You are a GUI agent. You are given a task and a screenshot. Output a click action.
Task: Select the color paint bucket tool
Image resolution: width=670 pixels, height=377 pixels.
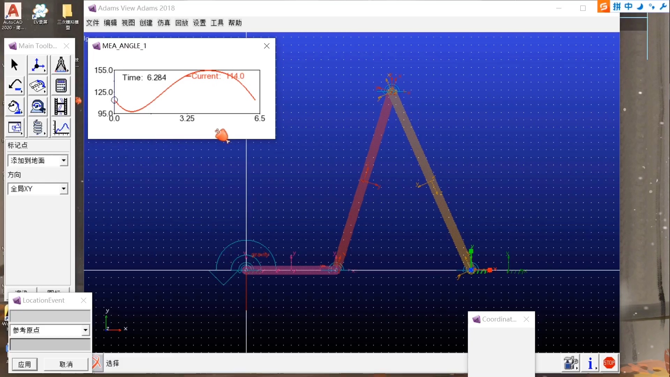pyautogui.click(x=15, y=107)
